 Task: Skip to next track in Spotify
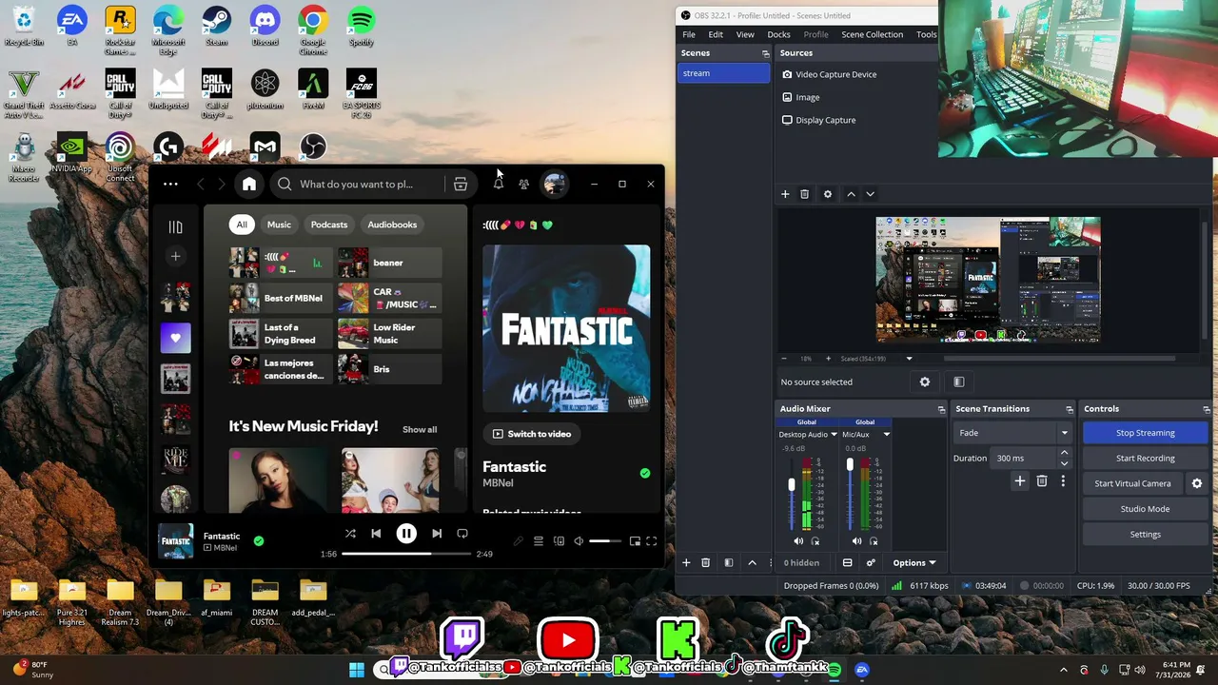[437, 534]
